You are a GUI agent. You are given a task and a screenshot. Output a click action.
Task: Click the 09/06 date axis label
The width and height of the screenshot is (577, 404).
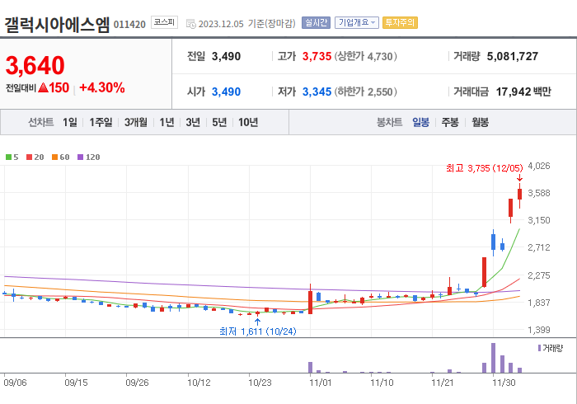pyautogui.click(x=15, y=383)
